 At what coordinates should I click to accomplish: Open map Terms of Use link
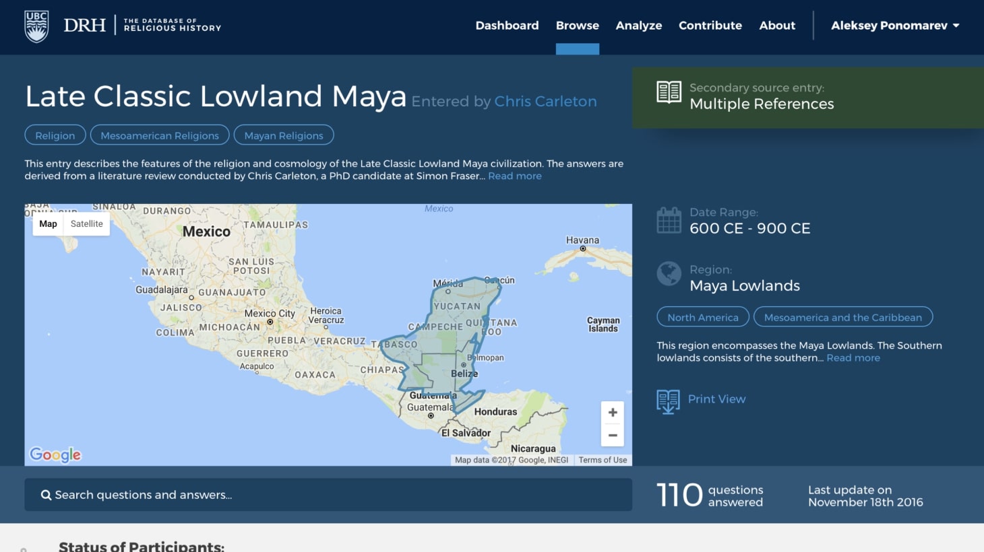pos(603,460)
